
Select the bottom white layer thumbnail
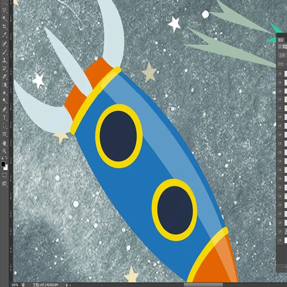tap(286, 240)
